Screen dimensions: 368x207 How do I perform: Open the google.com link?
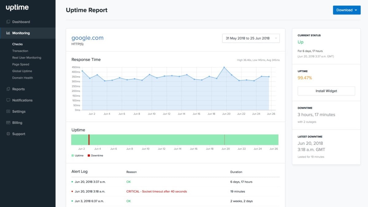87,38
